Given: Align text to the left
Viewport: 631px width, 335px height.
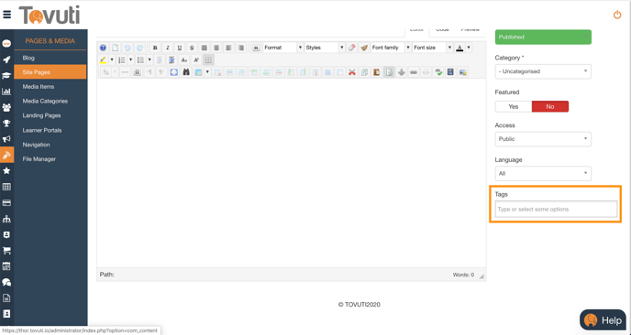Looking at the screenshot, I should click(x=228, y=48).
